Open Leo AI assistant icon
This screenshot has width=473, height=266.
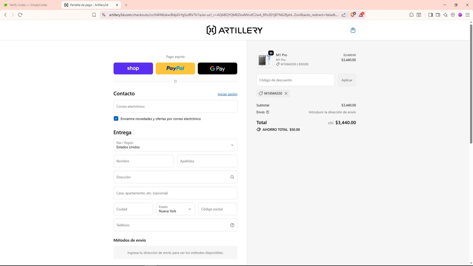445,15
